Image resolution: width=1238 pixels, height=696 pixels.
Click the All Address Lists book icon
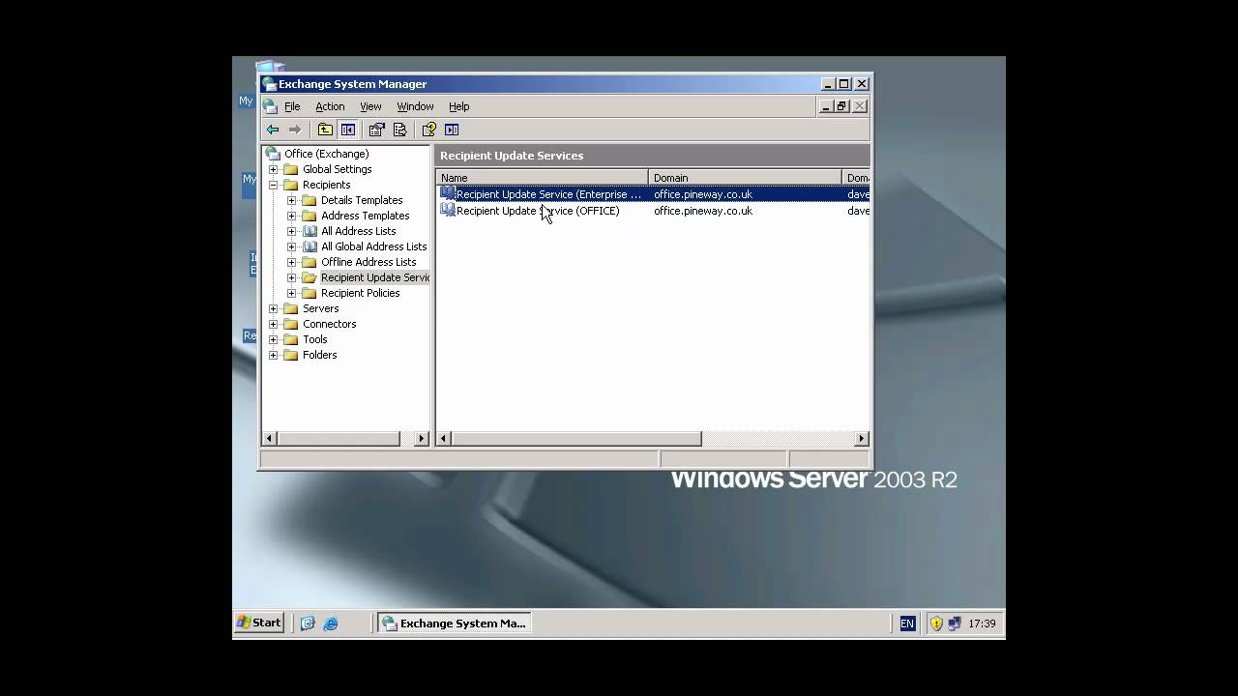click(x=309, y=231)
